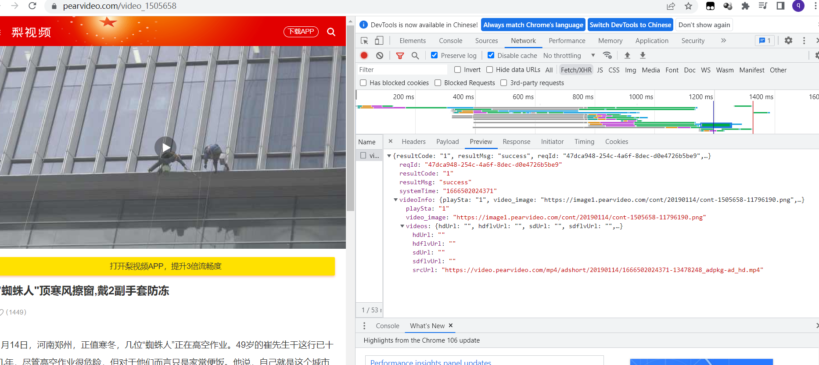Select the vi... request in the Name list
Image resolution: width=819 pixels, height=365 pixels.
pos(369,155)
